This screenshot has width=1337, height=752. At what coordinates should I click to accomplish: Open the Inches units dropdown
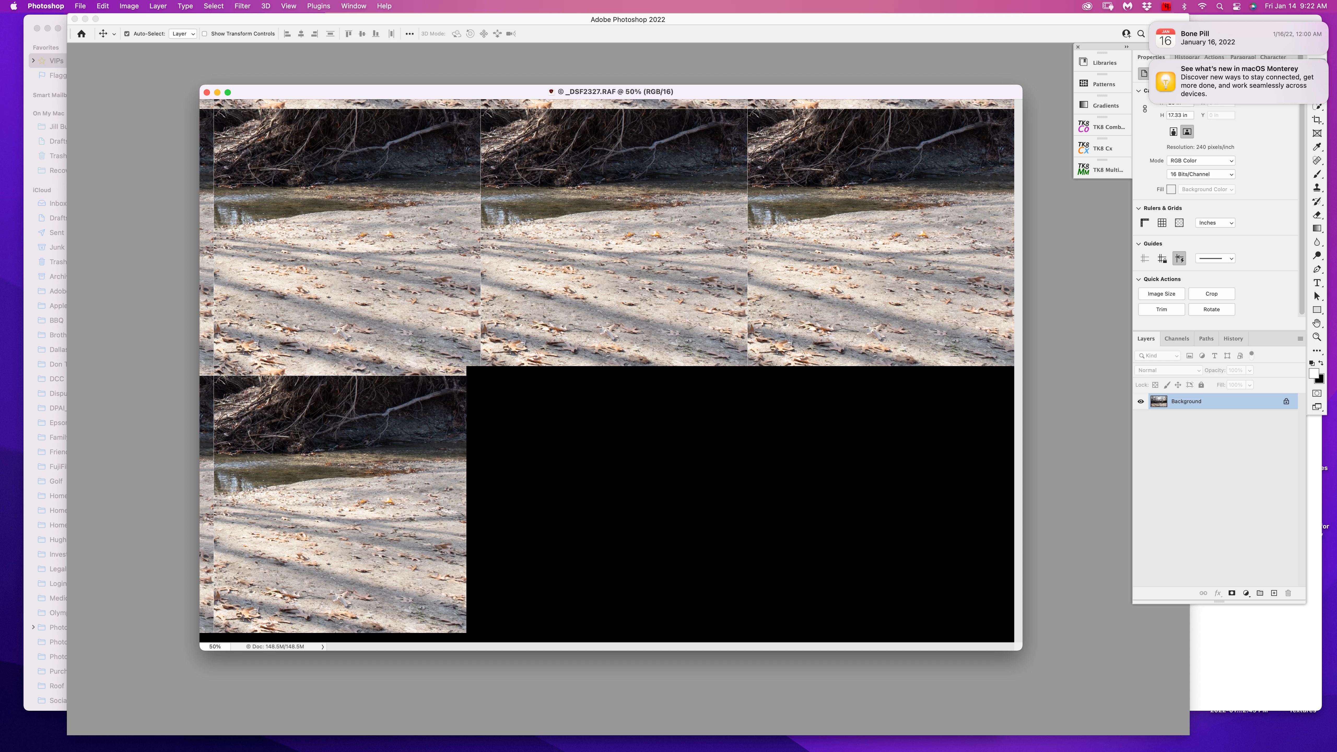click(1215, 223)
